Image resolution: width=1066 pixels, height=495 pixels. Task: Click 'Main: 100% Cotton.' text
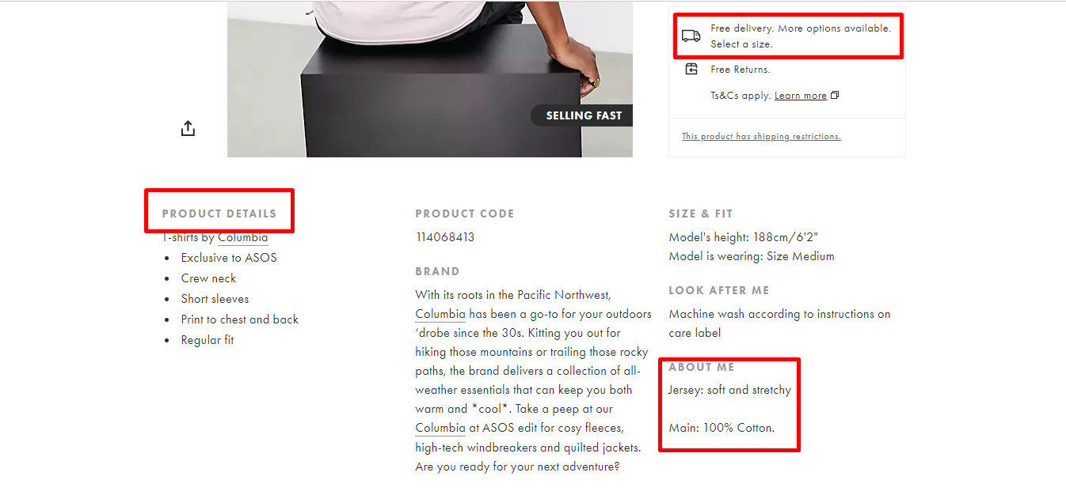721,428
